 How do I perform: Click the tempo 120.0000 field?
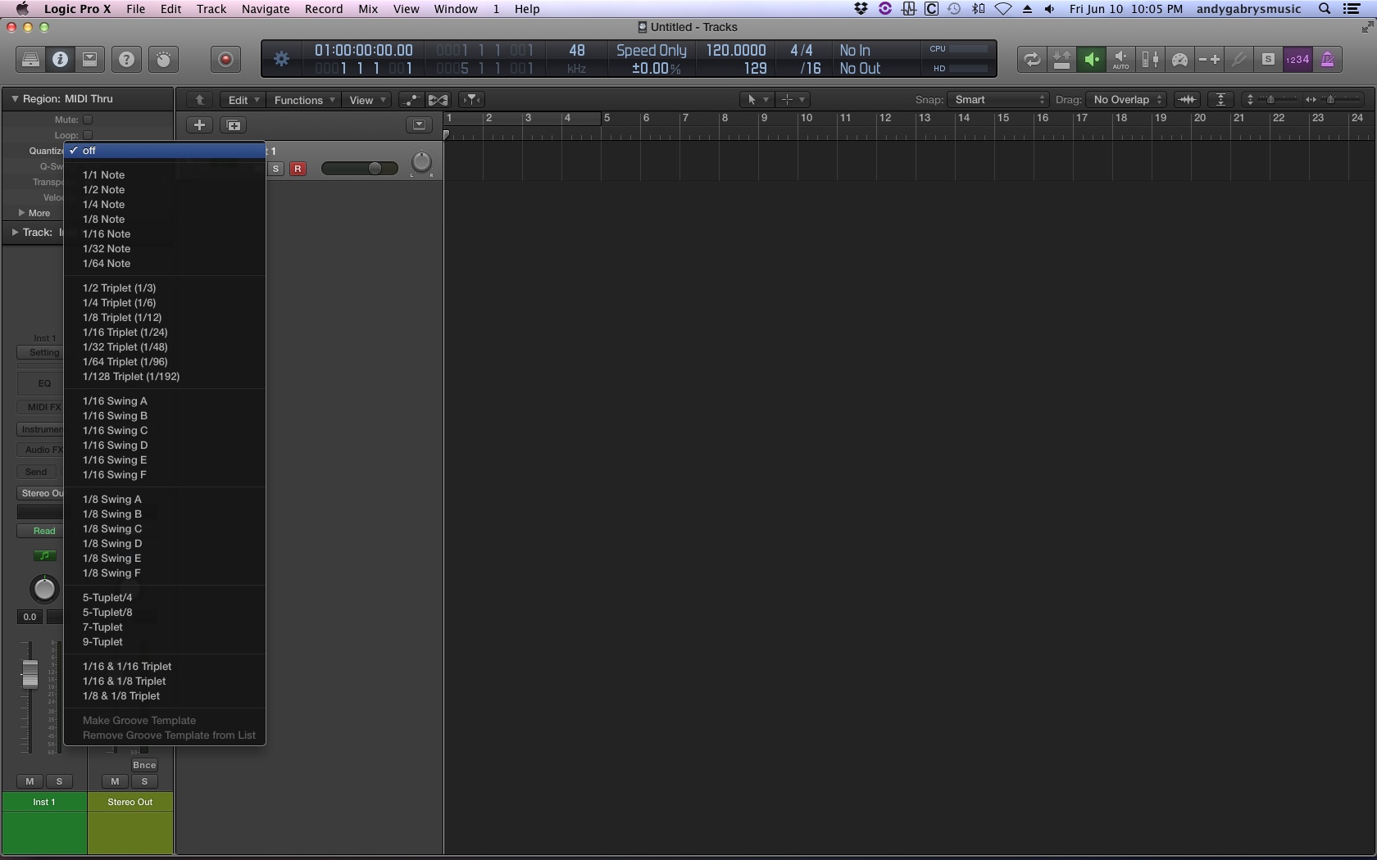[736, 51]
